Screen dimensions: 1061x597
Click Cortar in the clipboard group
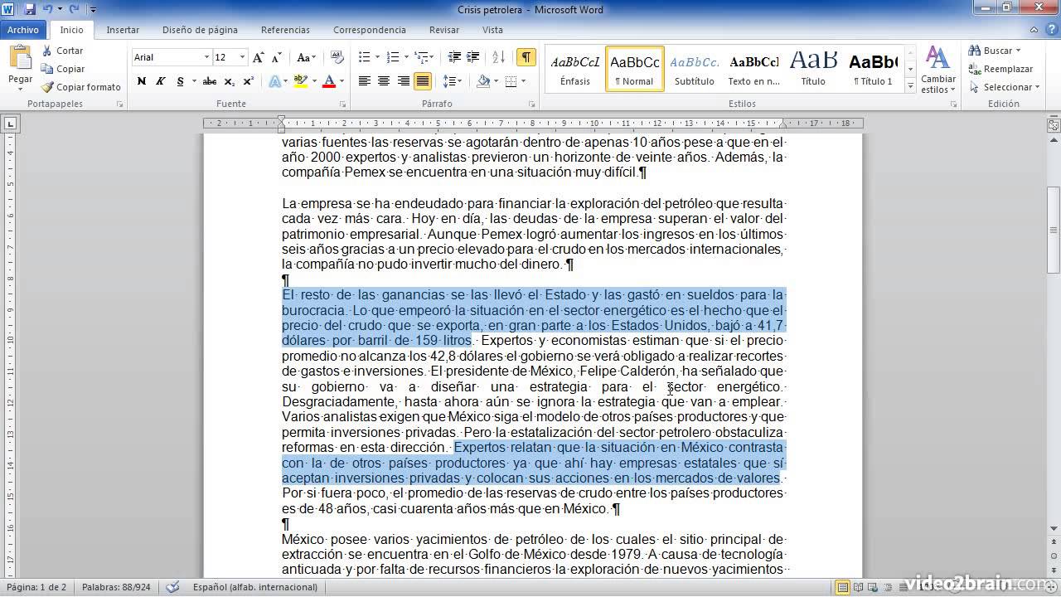coord(63,51)
